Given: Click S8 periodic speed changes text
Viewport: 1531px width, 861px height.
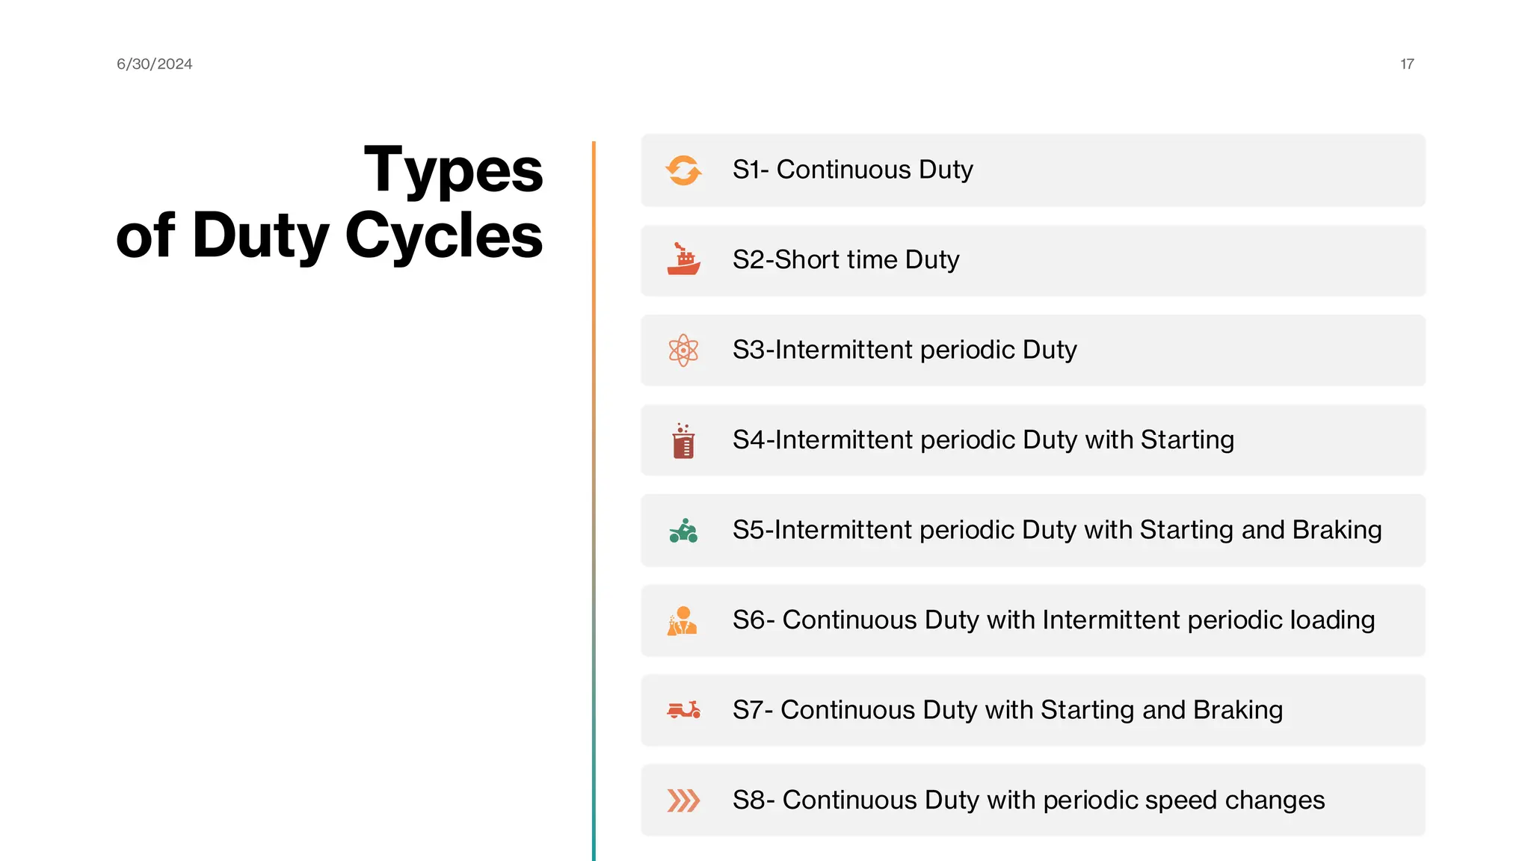Looking at the screenshot, I should 1028,800.
